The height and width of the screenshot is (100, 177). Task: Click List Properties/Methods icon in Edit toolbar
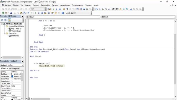[97, 9]
